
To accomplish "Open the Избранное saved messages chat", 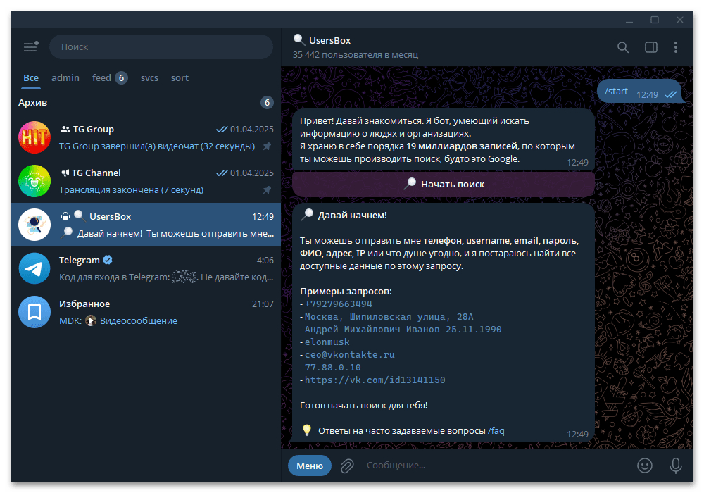I will point(146,311).
